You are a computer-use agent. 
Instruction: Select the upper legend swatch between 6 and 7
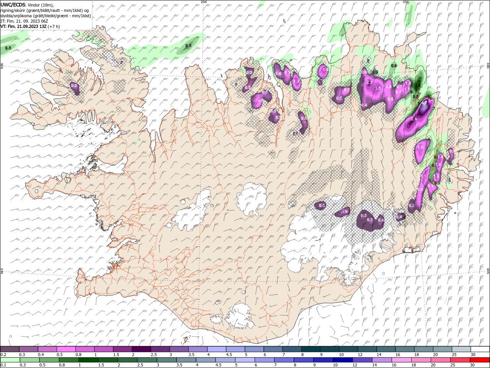pos(273,349)
